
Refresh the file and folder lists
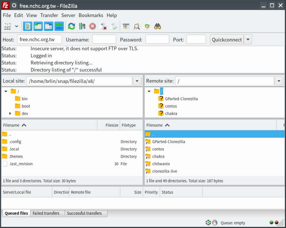pos(72,26)
